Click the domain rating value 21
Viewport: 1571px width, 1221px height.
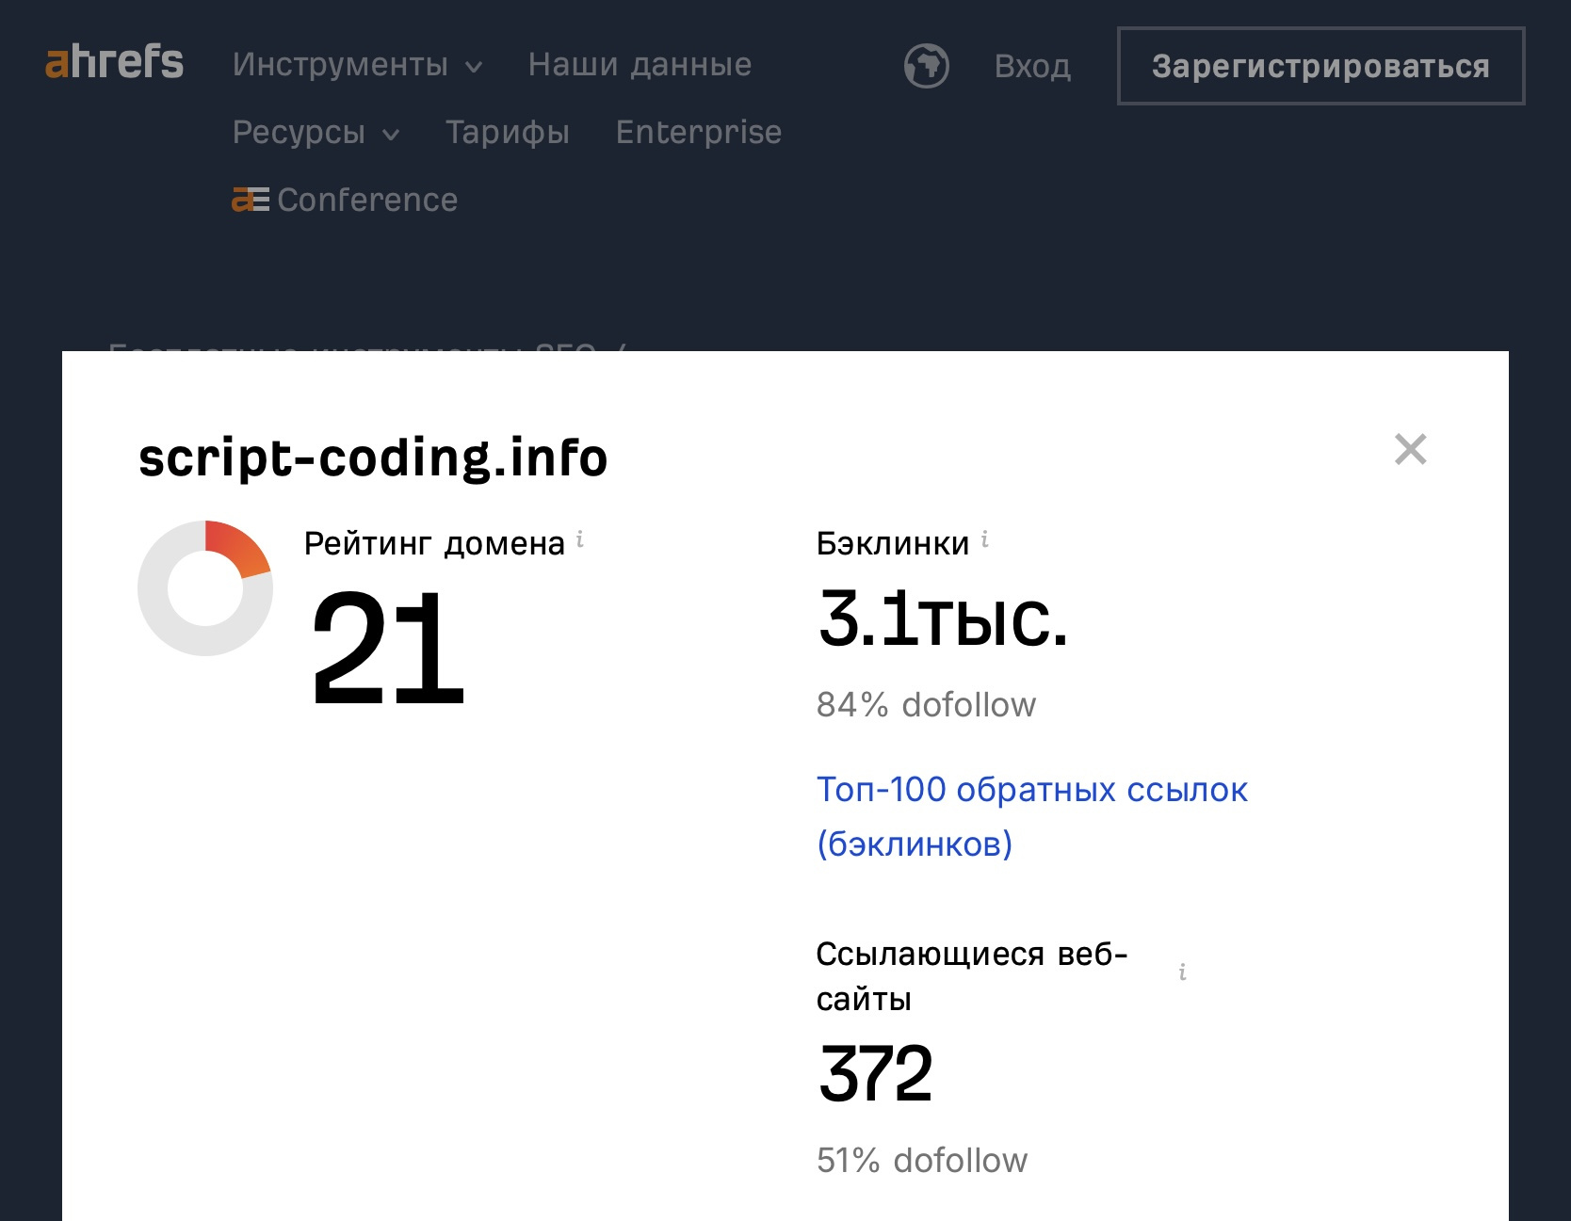pos(388,648)
